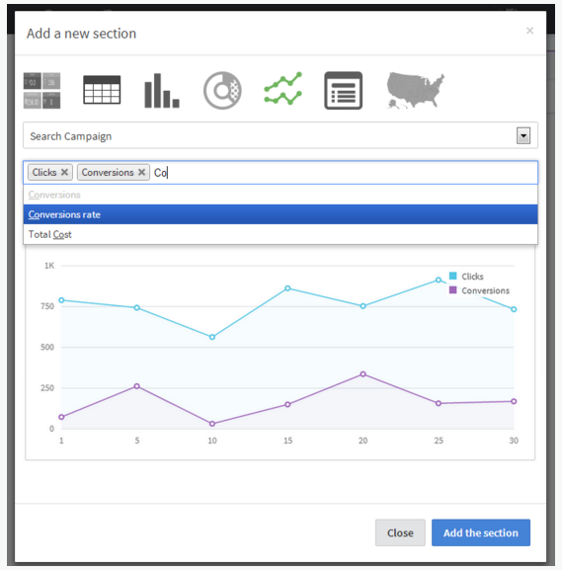Screen dimensions: 562x570
Task: Choose the green line chart icon
Action: pos(282,88)
